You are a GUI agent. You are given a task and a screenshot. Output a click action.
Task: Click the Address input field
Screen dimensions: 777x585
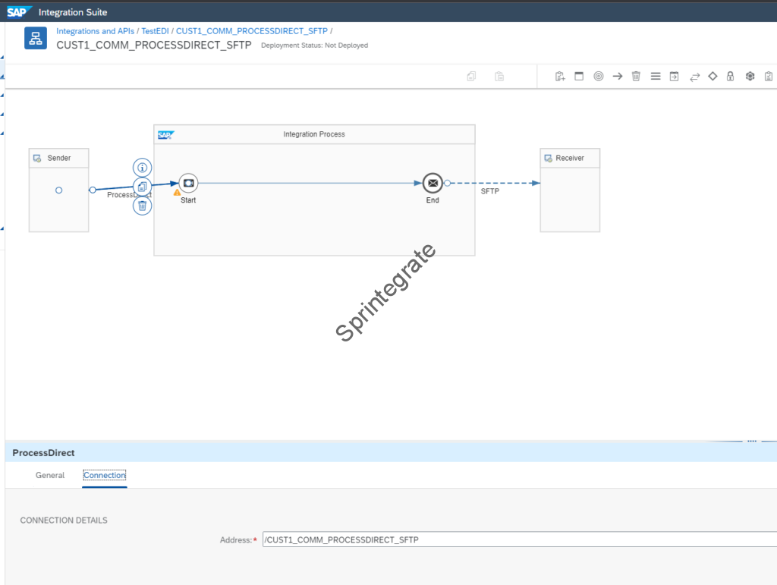click(x=516, y=539)
